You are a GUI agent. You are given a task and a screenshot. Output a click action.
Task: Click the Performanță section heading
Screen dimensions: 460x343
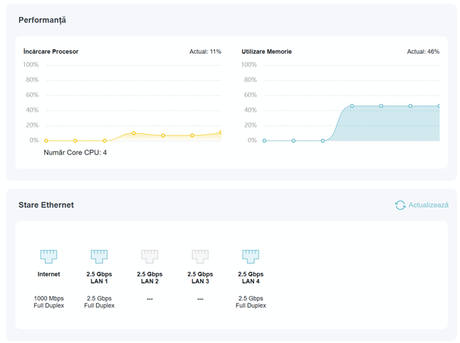click(x=42, y=20)
